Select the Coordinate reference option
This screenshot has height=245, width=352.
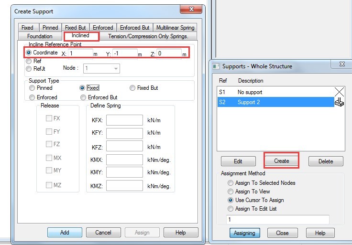[42, 53]
